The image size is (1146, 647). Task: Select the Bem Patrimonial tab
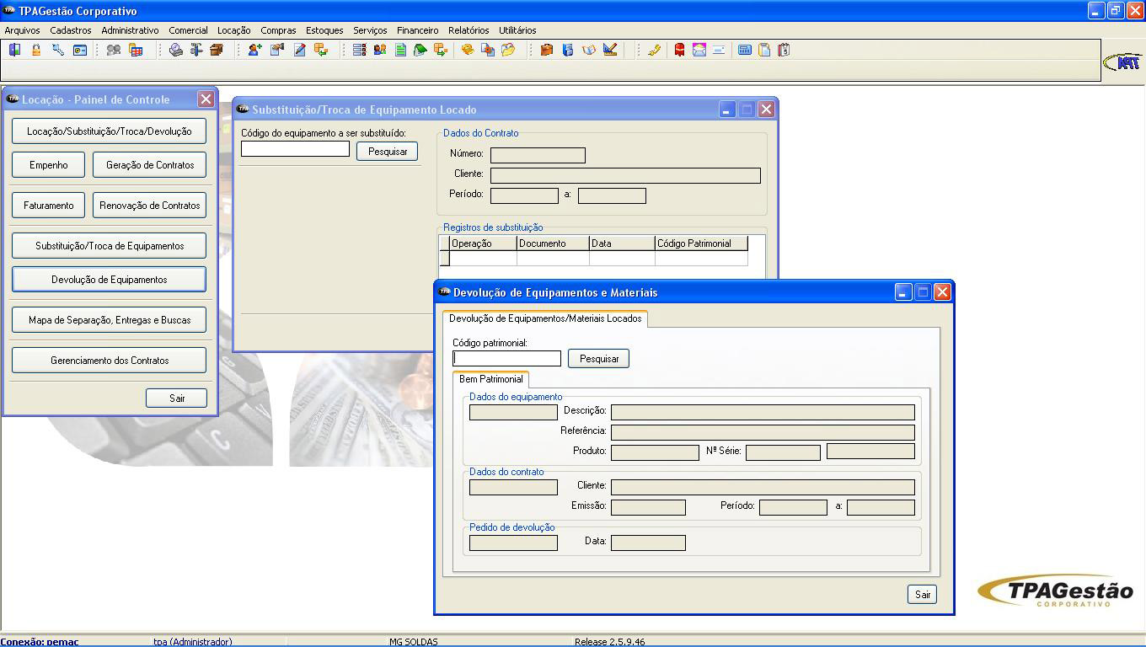pos(490,379)
